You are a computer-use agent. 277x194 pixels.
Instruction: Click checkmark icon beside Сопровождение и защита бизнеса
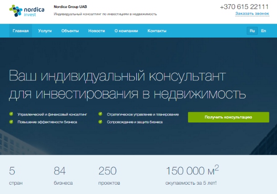coord(100,122)
